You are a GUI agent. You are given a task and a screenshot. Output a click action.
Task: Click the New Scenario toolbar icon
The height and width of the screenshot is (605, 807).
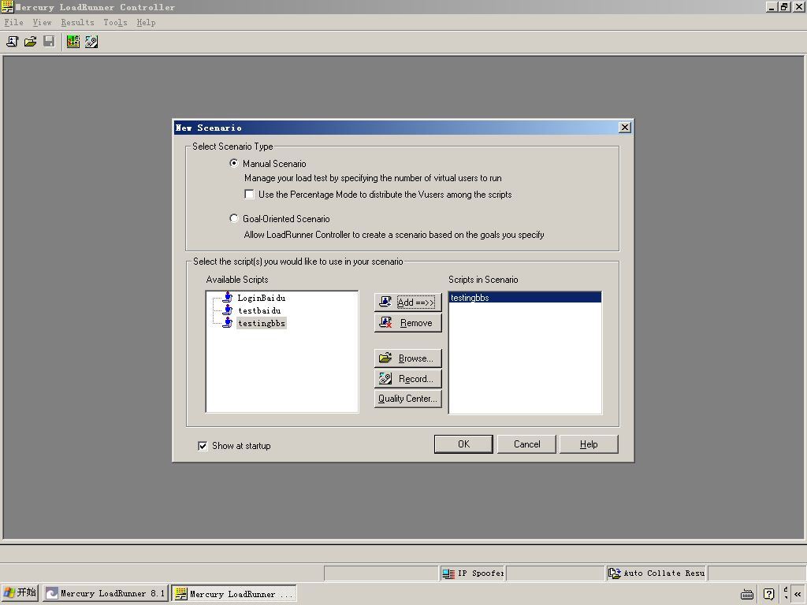pos(13,42)
